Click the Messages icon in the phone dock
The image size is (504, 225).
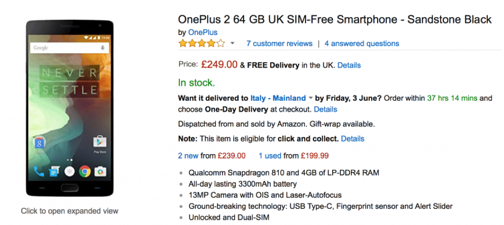point(54,172)
